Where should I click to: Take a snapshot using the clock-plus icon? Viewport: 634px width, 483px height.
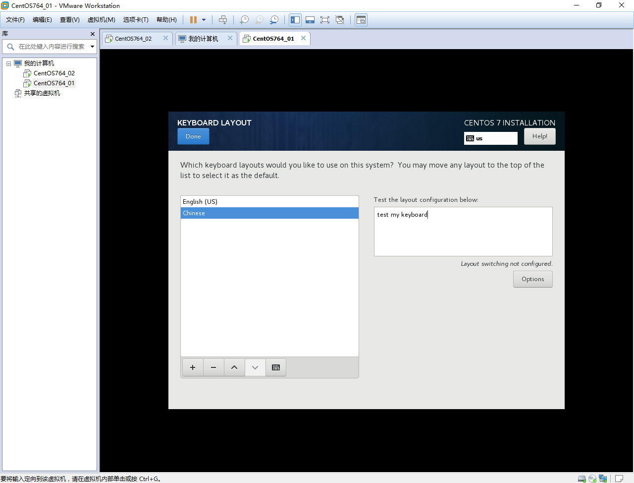tap(244, 20)
